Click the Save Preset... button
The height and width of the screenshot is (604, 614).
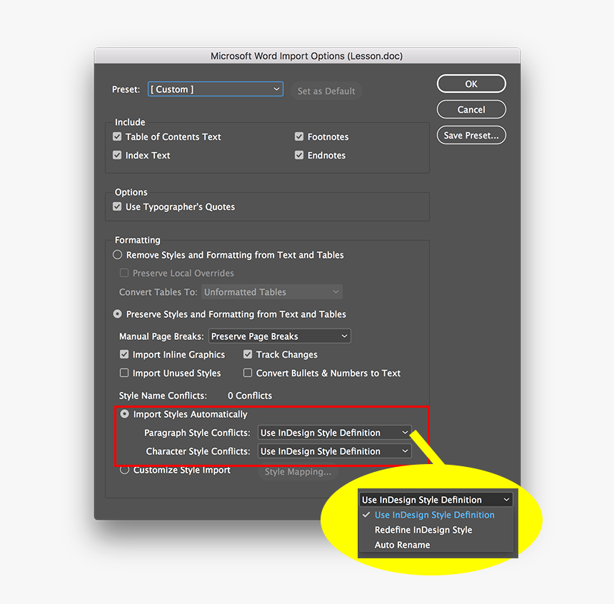coord(471,135)
